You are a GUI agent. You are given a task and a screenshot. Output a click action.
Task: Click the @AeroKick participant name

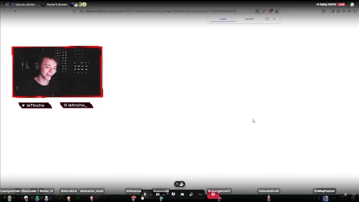click(x=69, y=191)
